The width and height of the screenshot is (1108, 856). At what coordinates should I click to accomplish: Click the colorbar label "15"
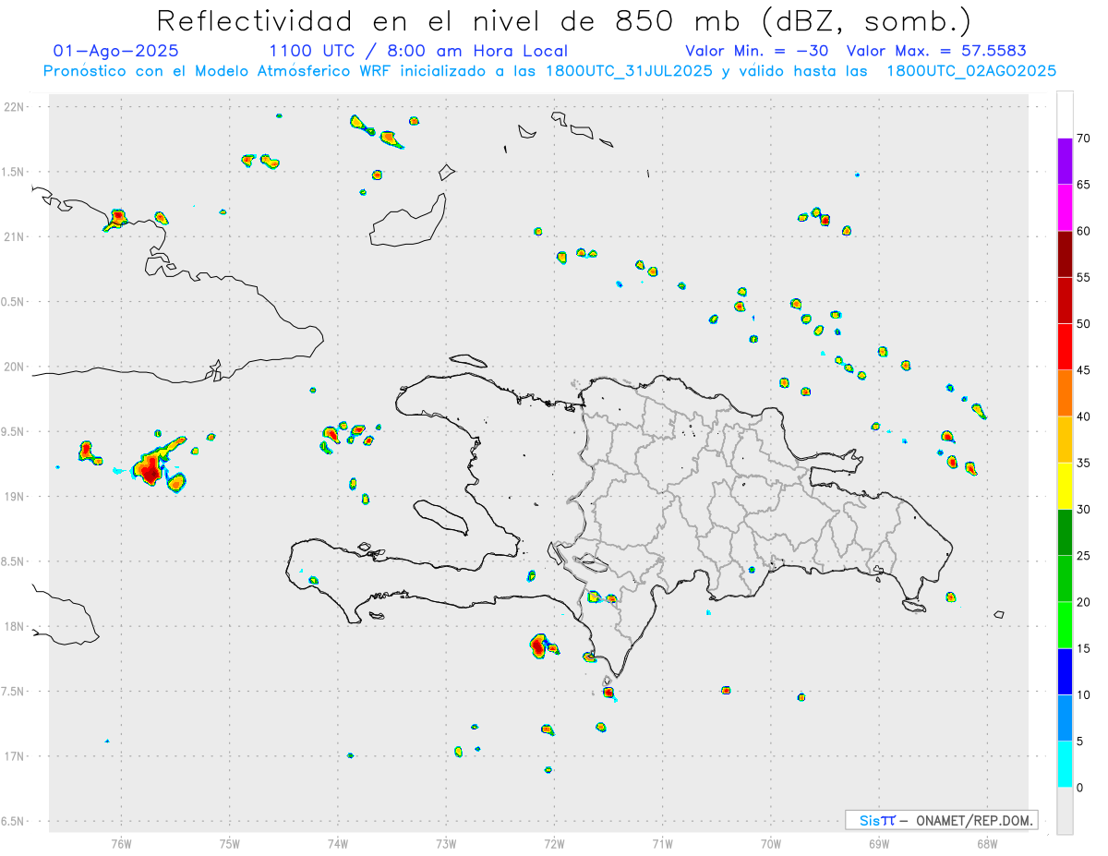1084,648
